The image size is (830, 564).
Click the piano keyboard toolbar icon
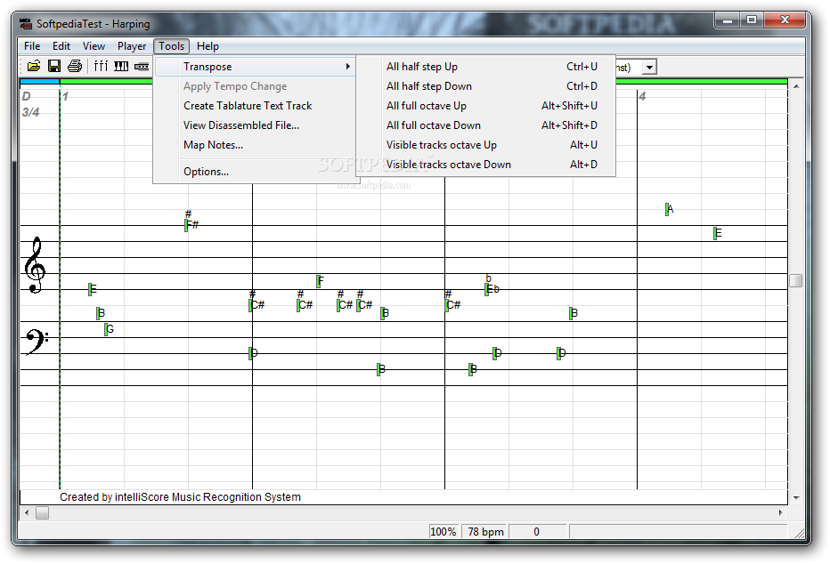121,66
